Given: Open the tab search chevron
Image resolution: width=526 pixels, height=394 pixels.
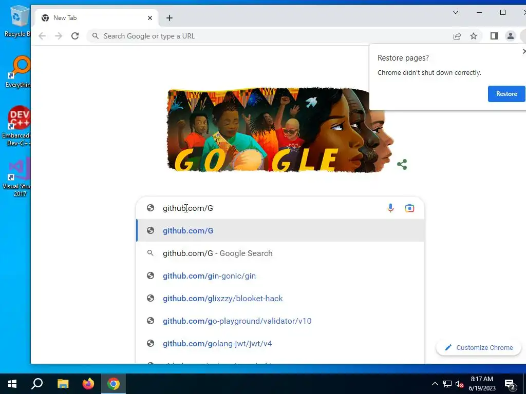Looking at the screenshot, I should click(x=456, y=12).
